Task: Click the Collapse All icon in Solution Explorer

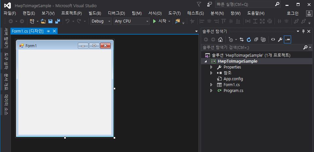Action: coord(256,39)
